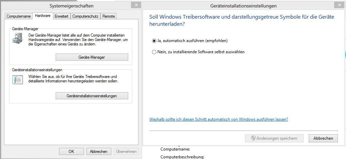Open 'Weshalb sollte ich diesen Schritt' help link
The image size is (346, 159).
(219, 119)
